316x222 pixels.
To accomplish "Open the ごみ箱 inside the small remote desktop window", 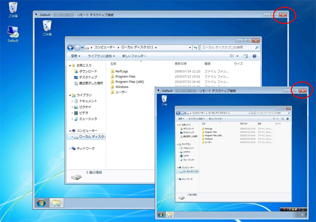I will click(164, 100).
